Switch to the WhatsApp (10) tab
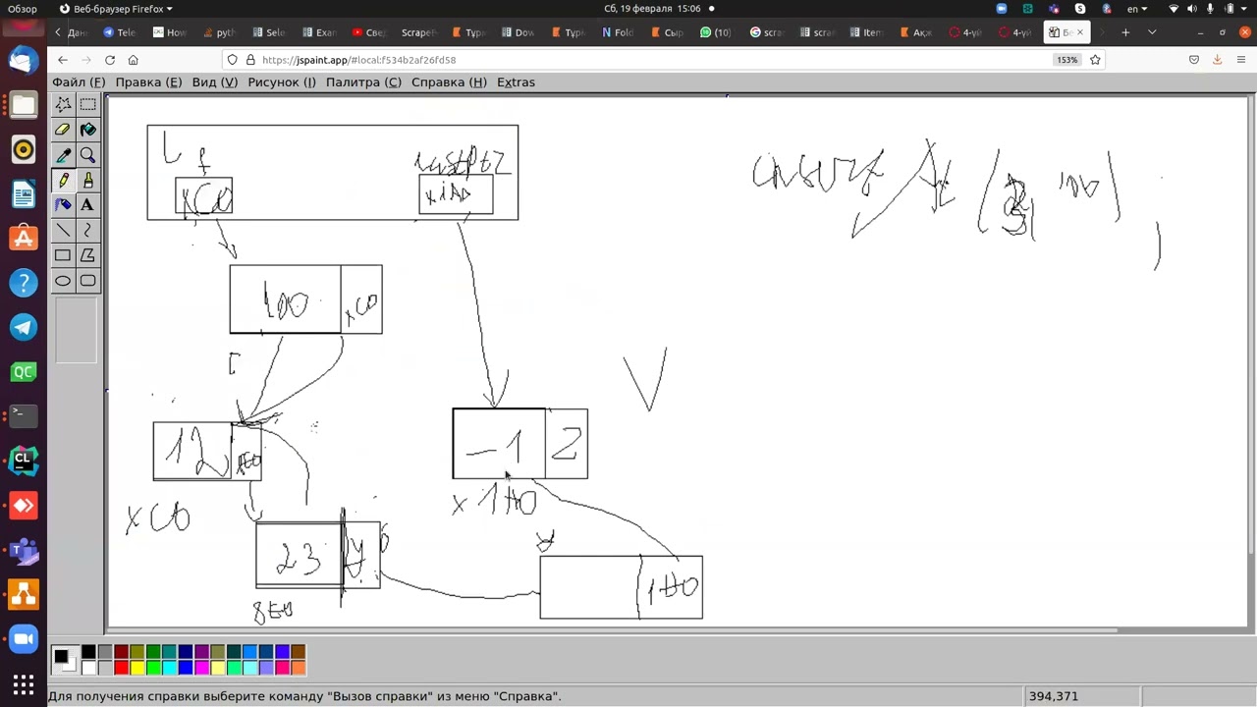Viewport: 1257px width, 707px height. pos(717,32)
